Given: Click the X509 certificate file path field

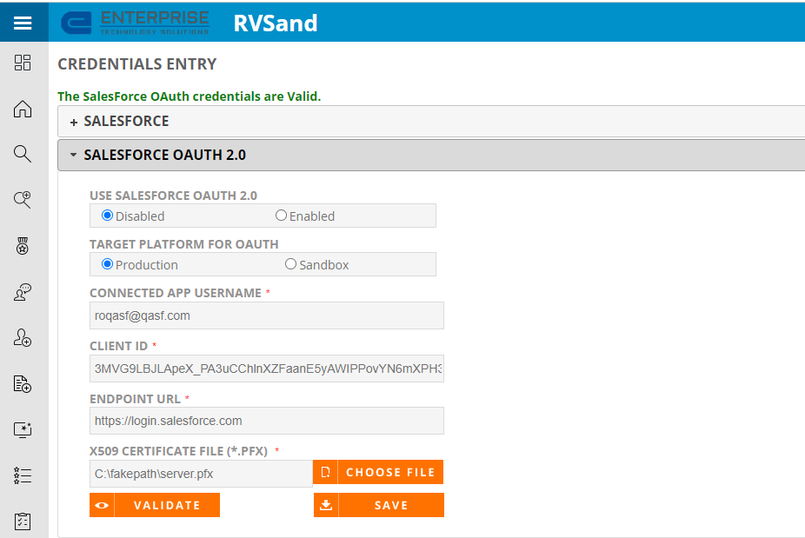Looking at the screenshot, I should (202, 474).
